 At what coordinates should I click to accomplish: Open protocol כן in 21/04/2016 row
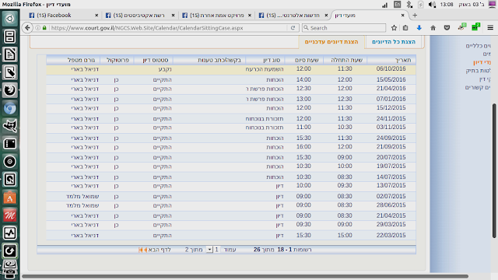pos(116,89)
